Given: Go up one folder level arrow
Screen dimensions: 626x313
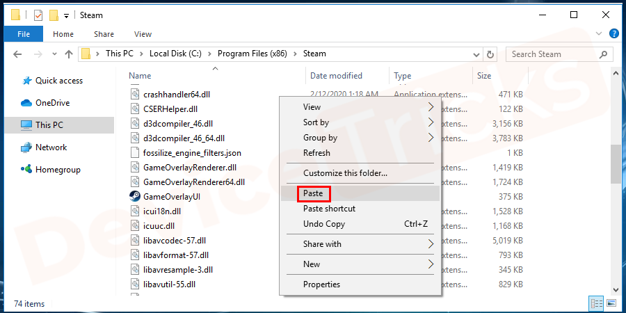Looking at the screenshot, I should [69, 54].
